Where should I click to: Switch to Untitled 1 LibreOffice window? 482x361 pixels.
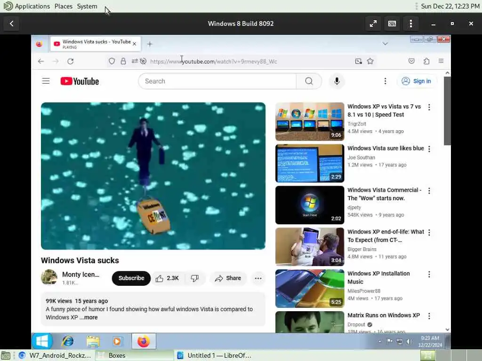pyautogui.click(x=214, y=355)
